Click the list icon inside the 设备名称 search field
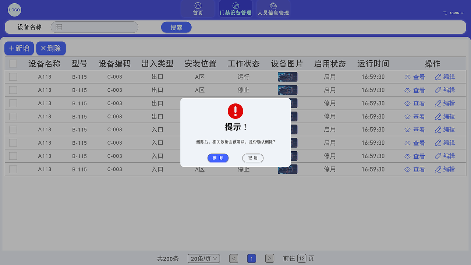The width and height of the screenshot is (471, 265). tap(58, 27)
